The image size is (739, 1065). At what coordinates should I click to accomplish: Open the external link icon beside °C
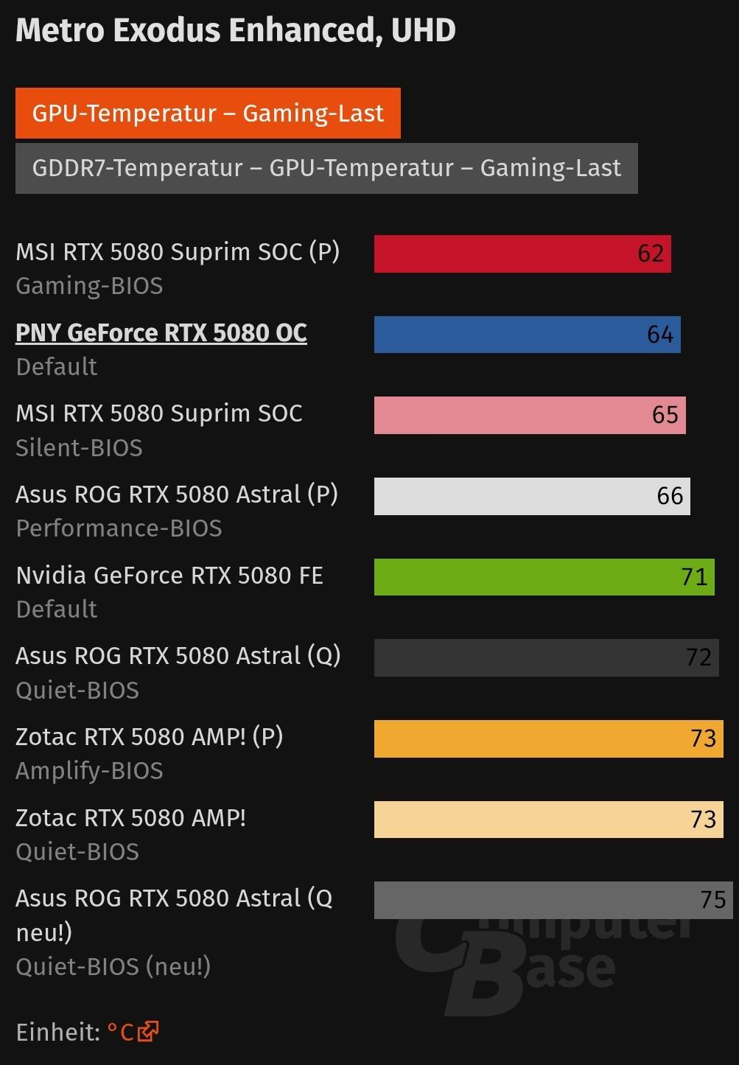148,1031
